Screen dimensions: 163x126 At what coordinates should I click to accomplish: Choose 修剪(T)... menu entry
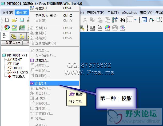coord(54,93)
